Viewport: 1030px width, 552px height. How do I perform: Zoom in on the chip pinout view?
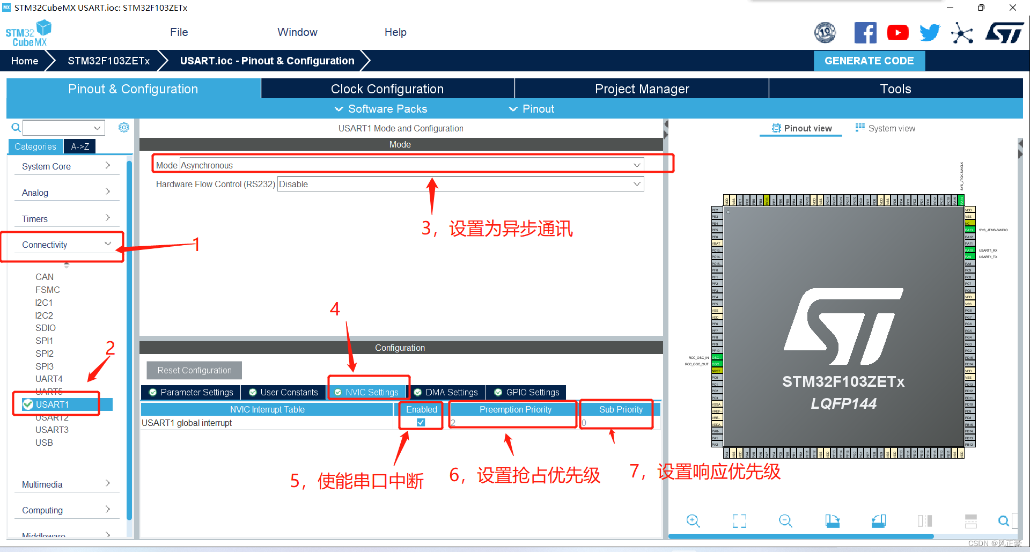tap(693, 520)
